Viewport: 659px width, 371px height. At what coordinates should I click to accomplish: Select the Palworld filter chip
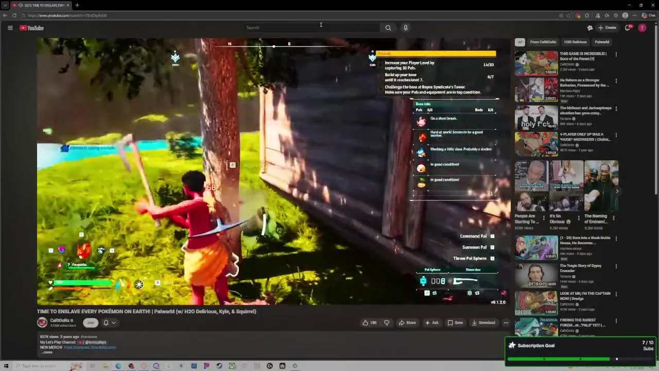pos(602,42)
